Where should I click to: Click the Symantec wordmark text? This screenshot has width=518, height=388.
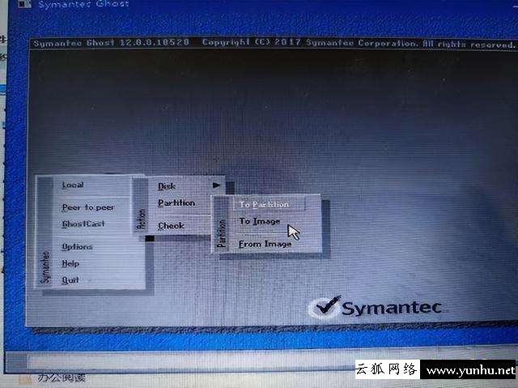click(392, 309)
